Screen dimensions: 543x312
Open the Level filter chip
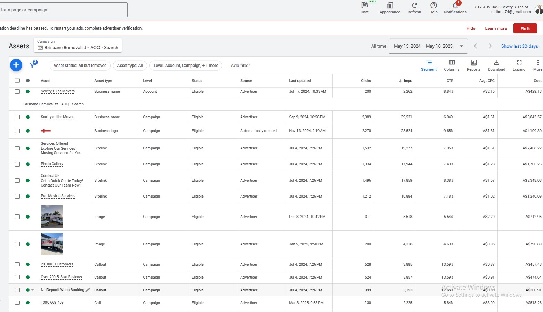coord(186,66)
